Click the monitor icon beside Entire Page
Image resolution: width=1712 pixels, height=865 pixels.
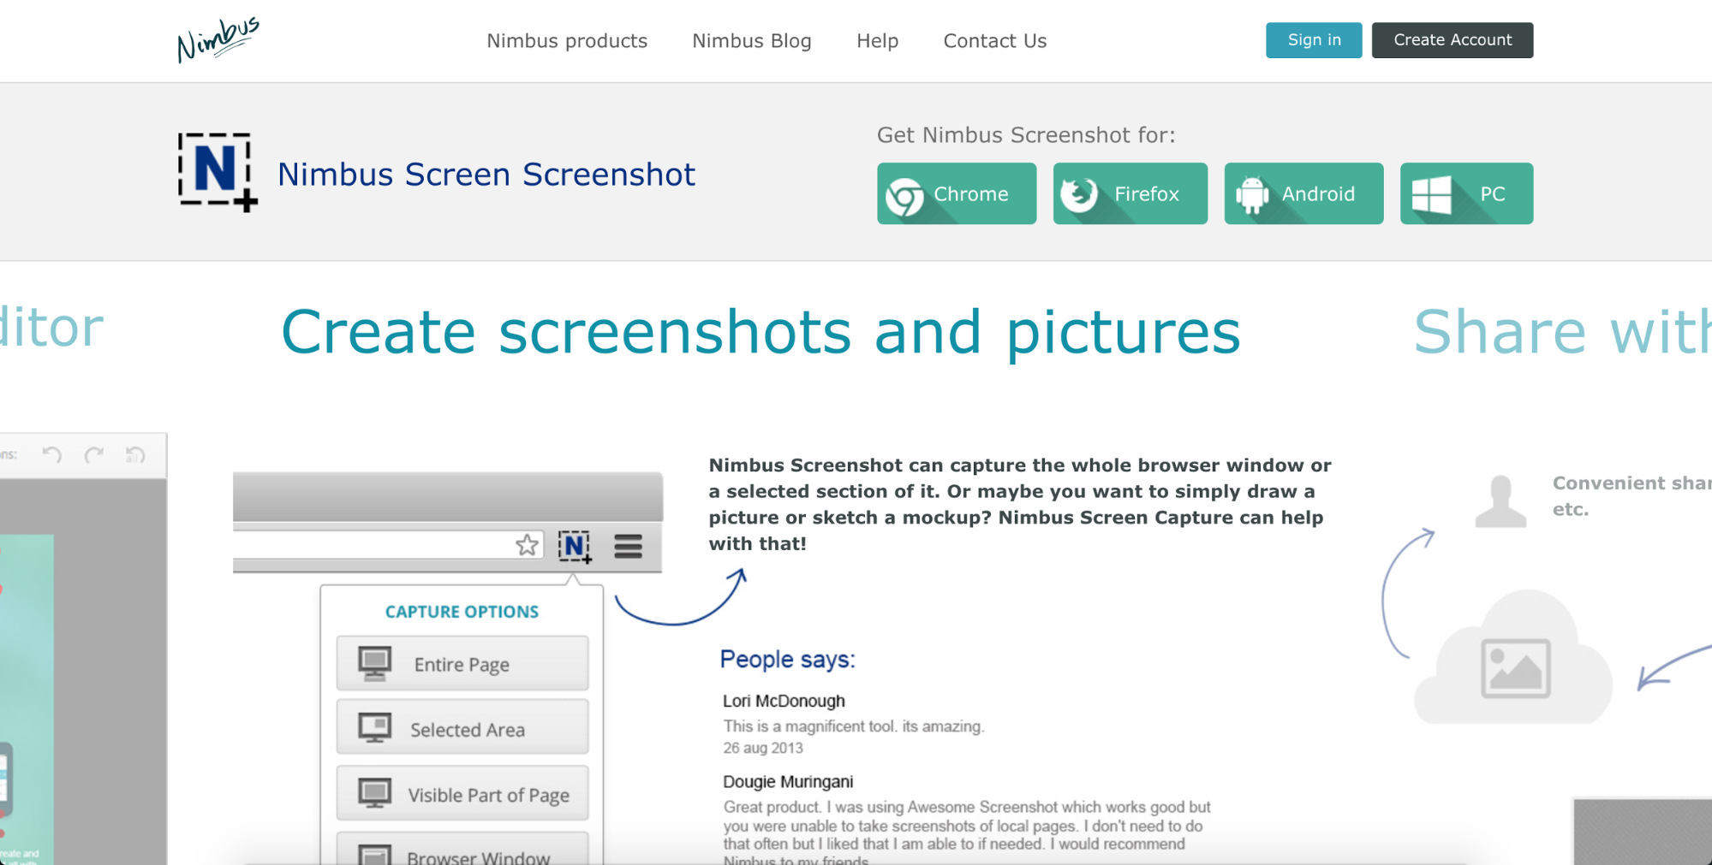point(374,663)
